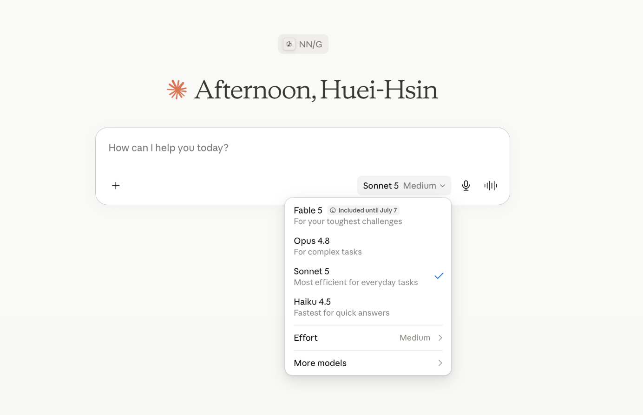Click the Medium value in Effort row

414,338
